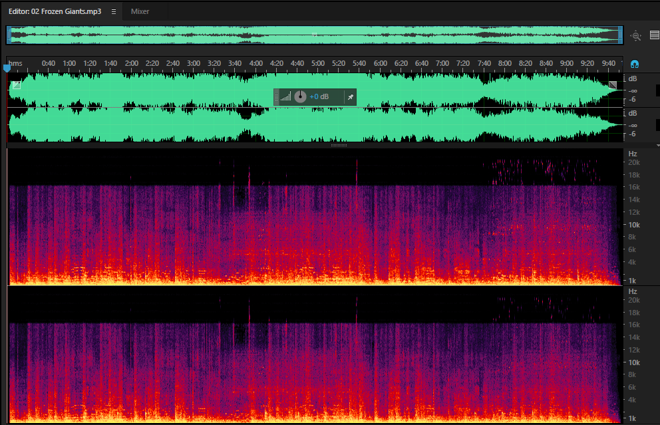Click the left handle of the zoom navigator
The width and height of the screenshot is (660, 425).
[x=9, y=35]
